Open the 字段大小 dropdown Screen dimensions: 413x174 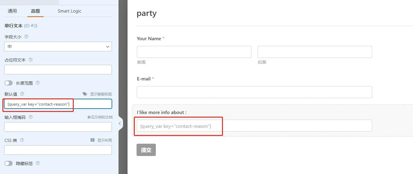click(58, 46)
